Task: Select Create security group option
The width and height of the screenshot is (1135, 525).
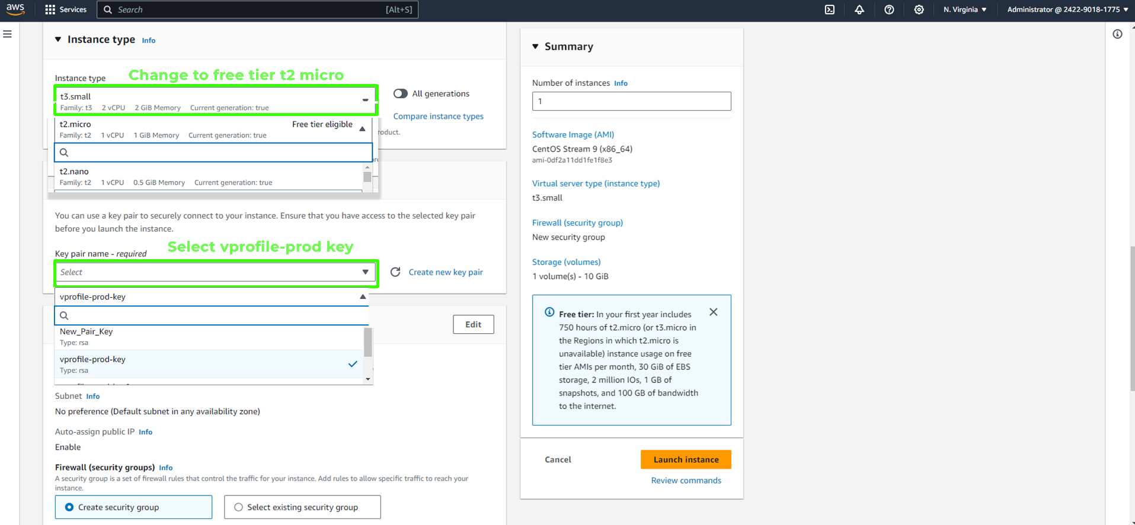Action: pos(133,507)
